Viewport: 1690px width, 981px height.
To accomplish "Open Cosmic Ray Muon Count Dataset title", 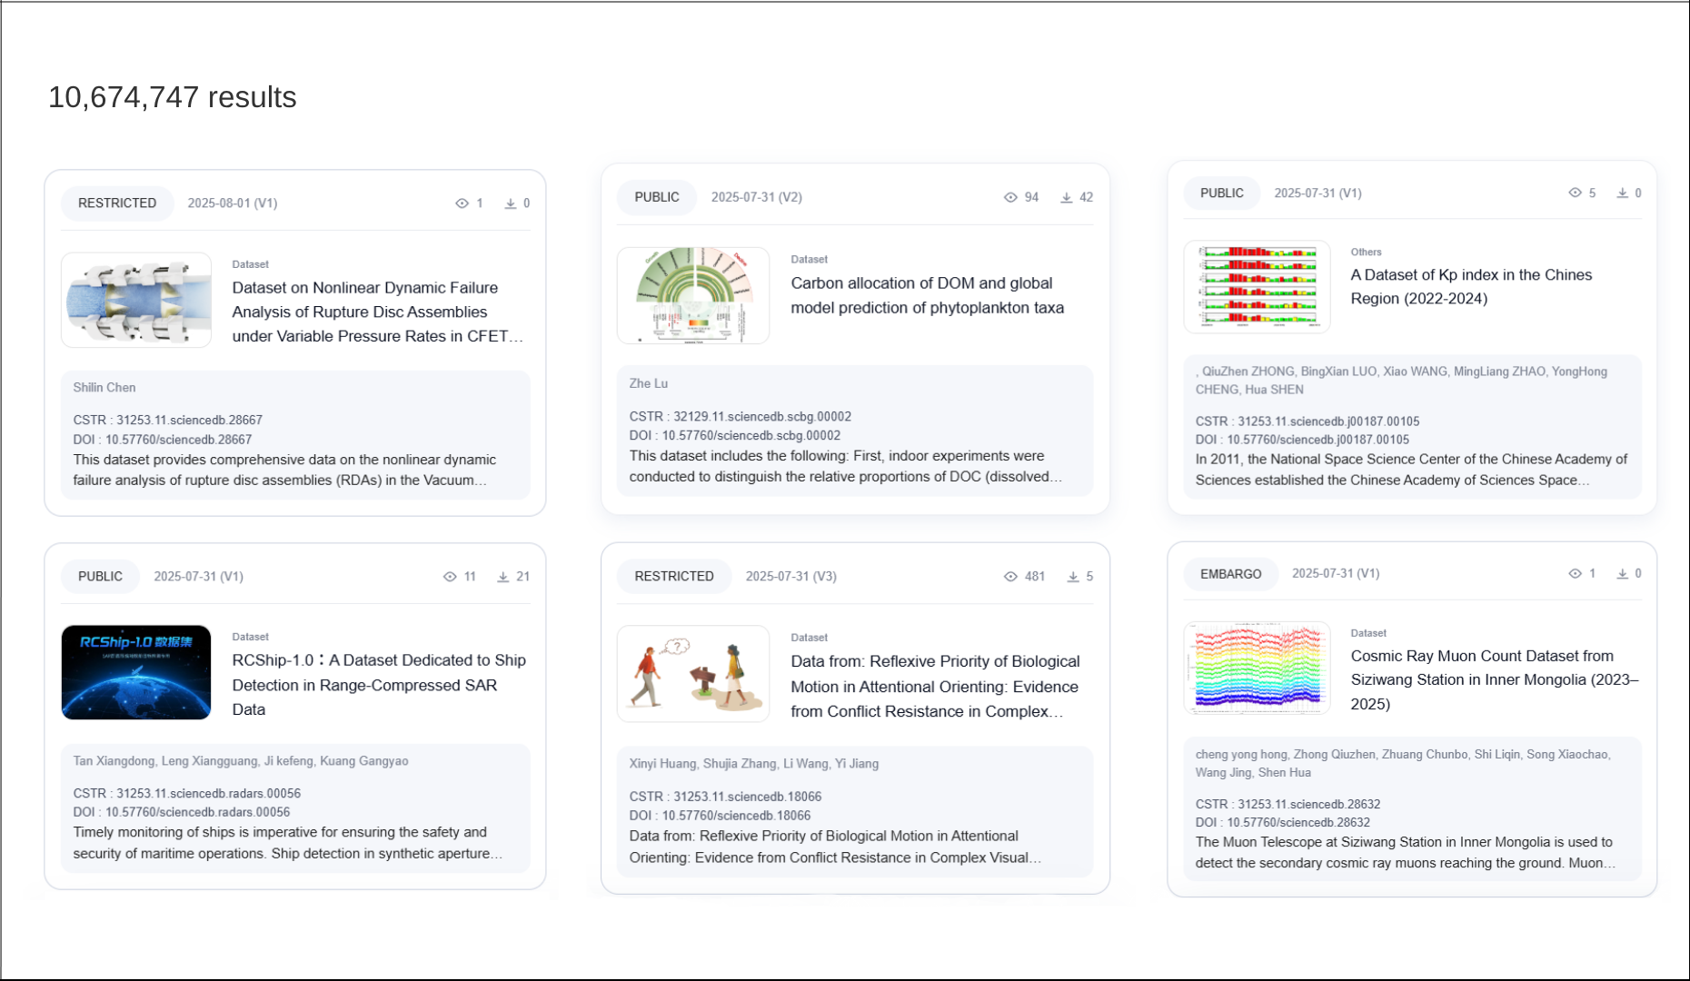I will pyautogui.click(x=1494, y=679).
